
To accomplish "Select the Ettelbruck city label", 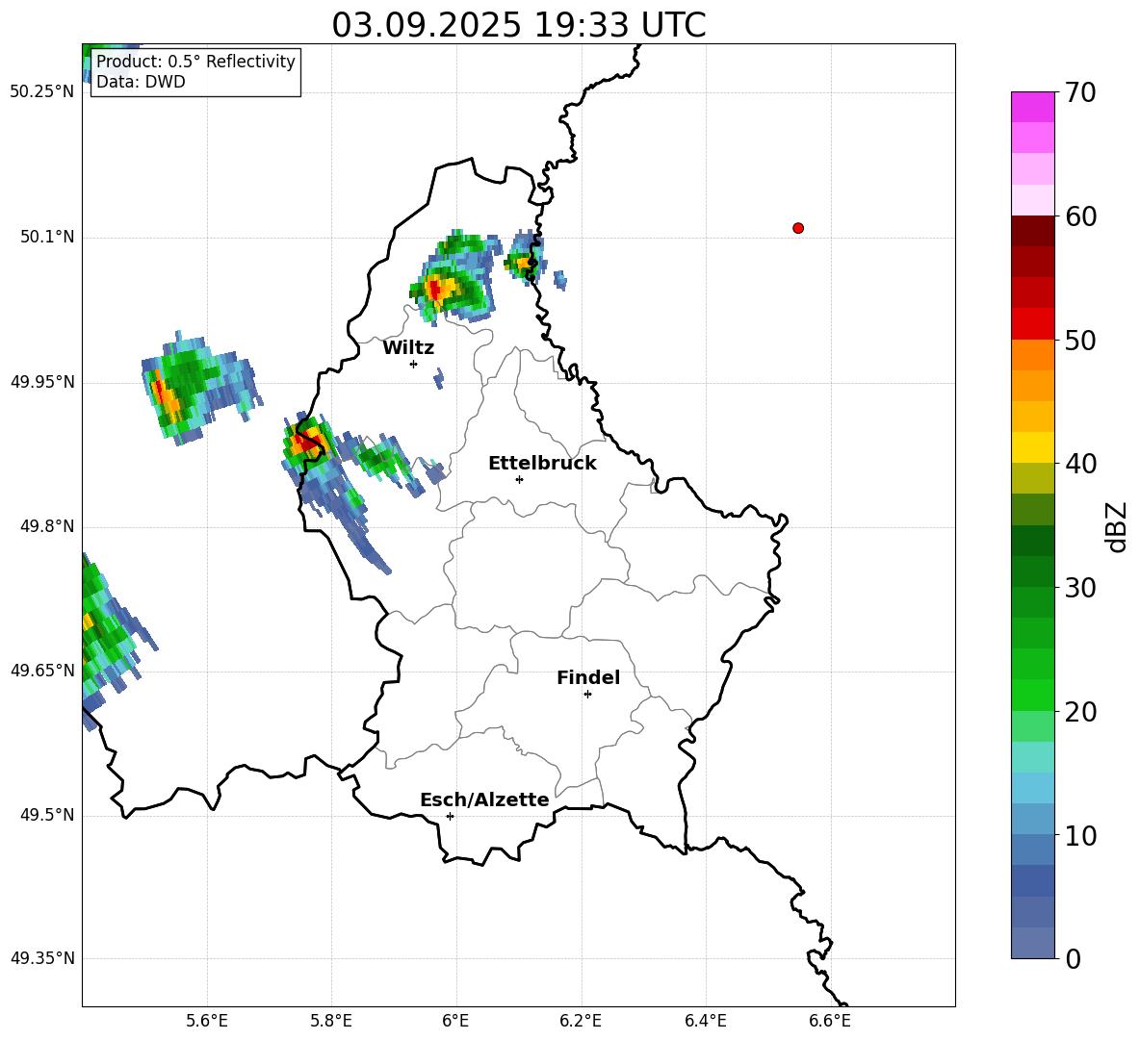I will [542, 464].
